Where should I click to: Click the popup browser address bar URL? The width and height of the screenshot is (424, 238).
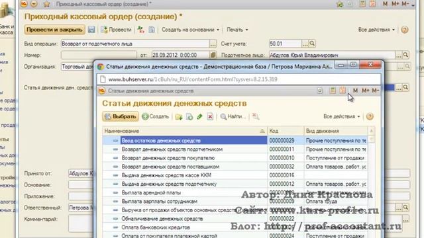tap(193, 79)
